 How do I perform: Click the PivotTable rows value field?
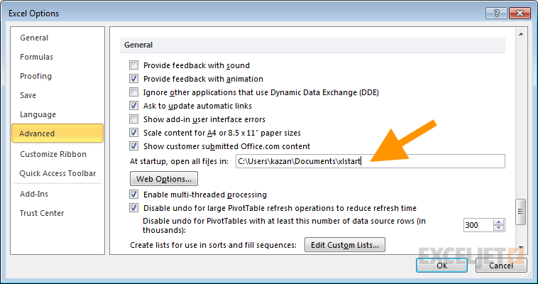(x=478, y=225)
